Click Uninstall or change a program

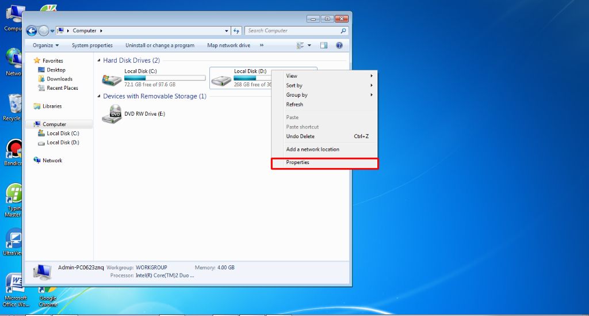tap(160, 45)
